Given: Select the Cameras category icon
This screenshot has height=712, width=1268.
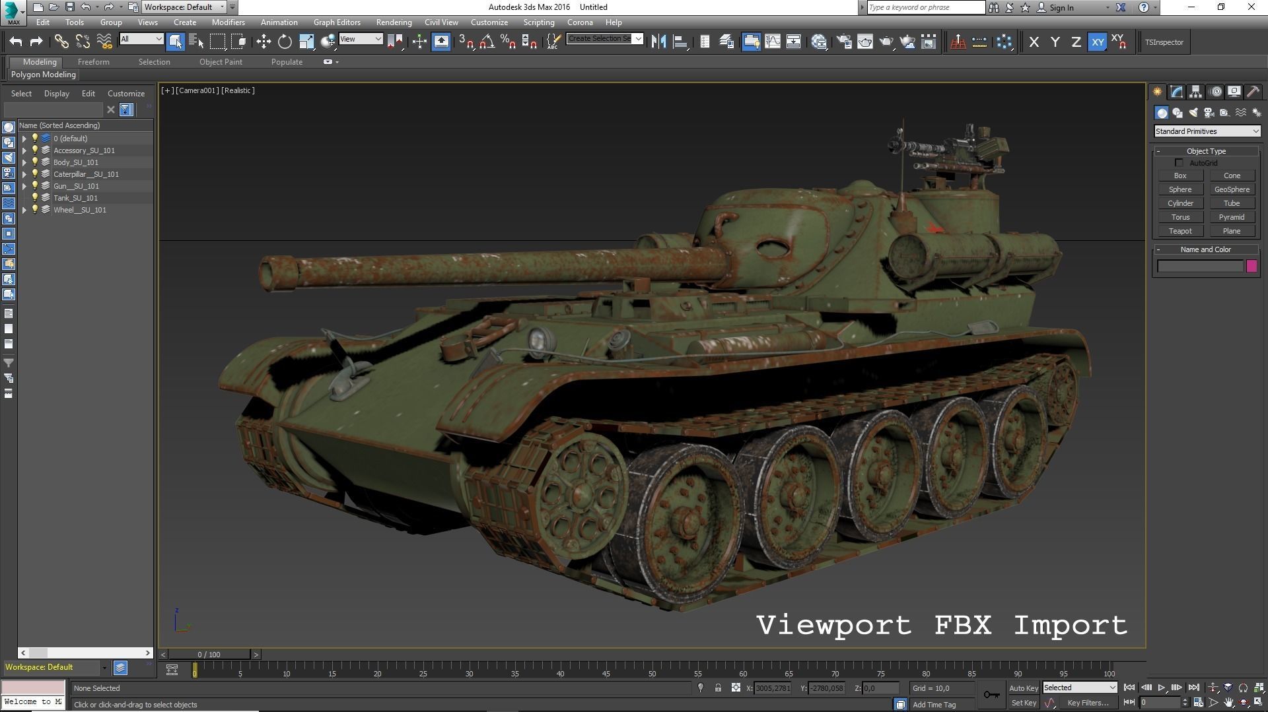Looking at the screenshot, I should tap(1209, 113).
